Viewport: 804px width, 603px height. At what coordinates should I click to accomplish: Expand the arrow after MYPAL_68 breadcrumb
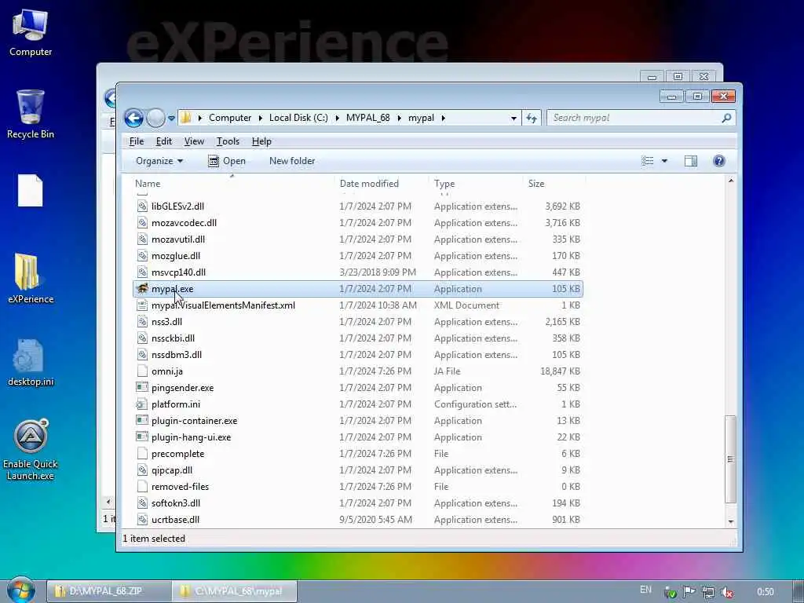pos(399,119)
